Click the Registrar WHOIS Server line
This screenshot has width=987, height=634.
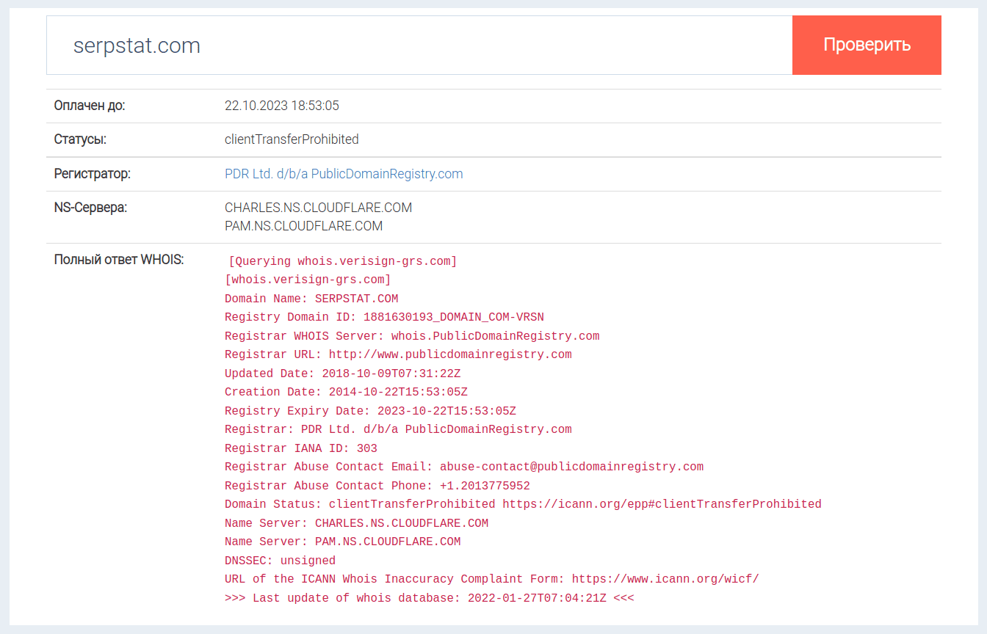pos(412,336)
